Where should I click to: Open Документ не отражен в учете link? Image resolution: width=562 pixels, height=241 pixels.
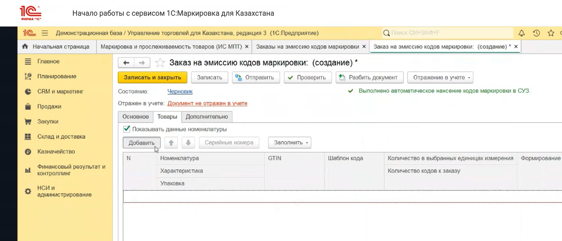click(x=207, y=103)
